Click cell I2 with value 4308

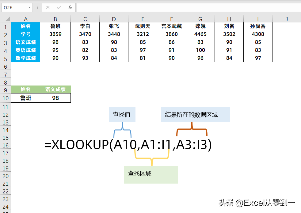[258, 34]
